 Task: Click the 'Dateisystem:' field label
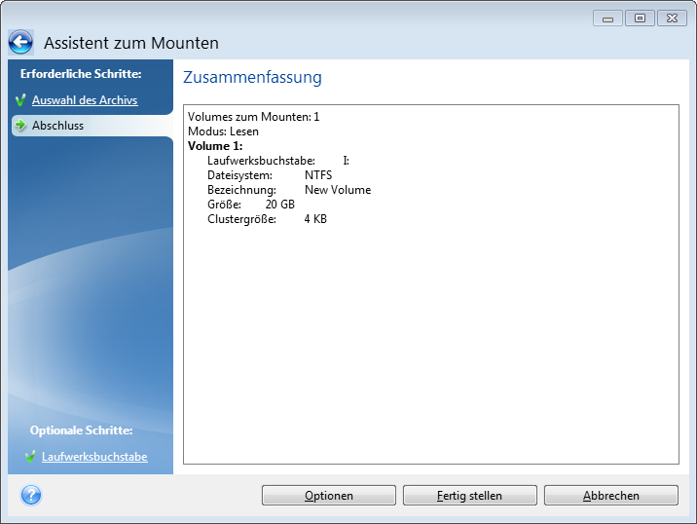(240, 175)
